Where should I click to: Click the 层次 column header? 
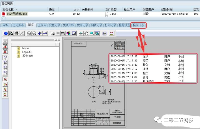[x=196, y=9]
